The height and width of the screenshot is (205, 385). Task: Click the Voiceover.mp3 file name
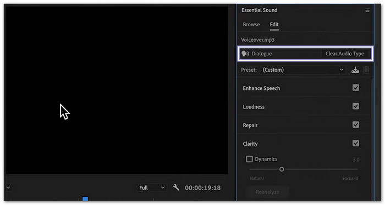point(258,39)
